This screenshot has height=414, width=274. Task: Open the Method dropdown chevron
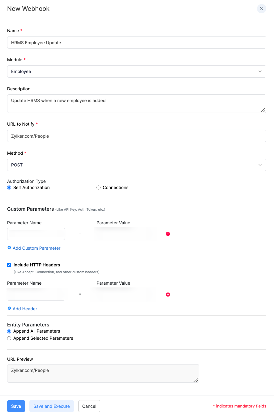(x=260, y=165)
